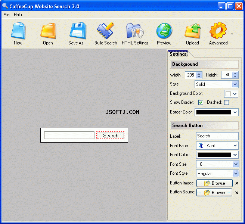Open the File menu
This screenshot has width=245, height=224.
6,15
